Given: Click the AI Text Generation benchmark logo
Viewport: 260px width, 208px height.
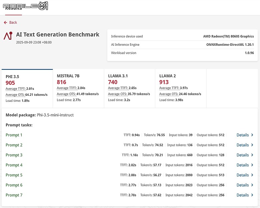Looking at the screenshot, I should (x=8, y=36).
